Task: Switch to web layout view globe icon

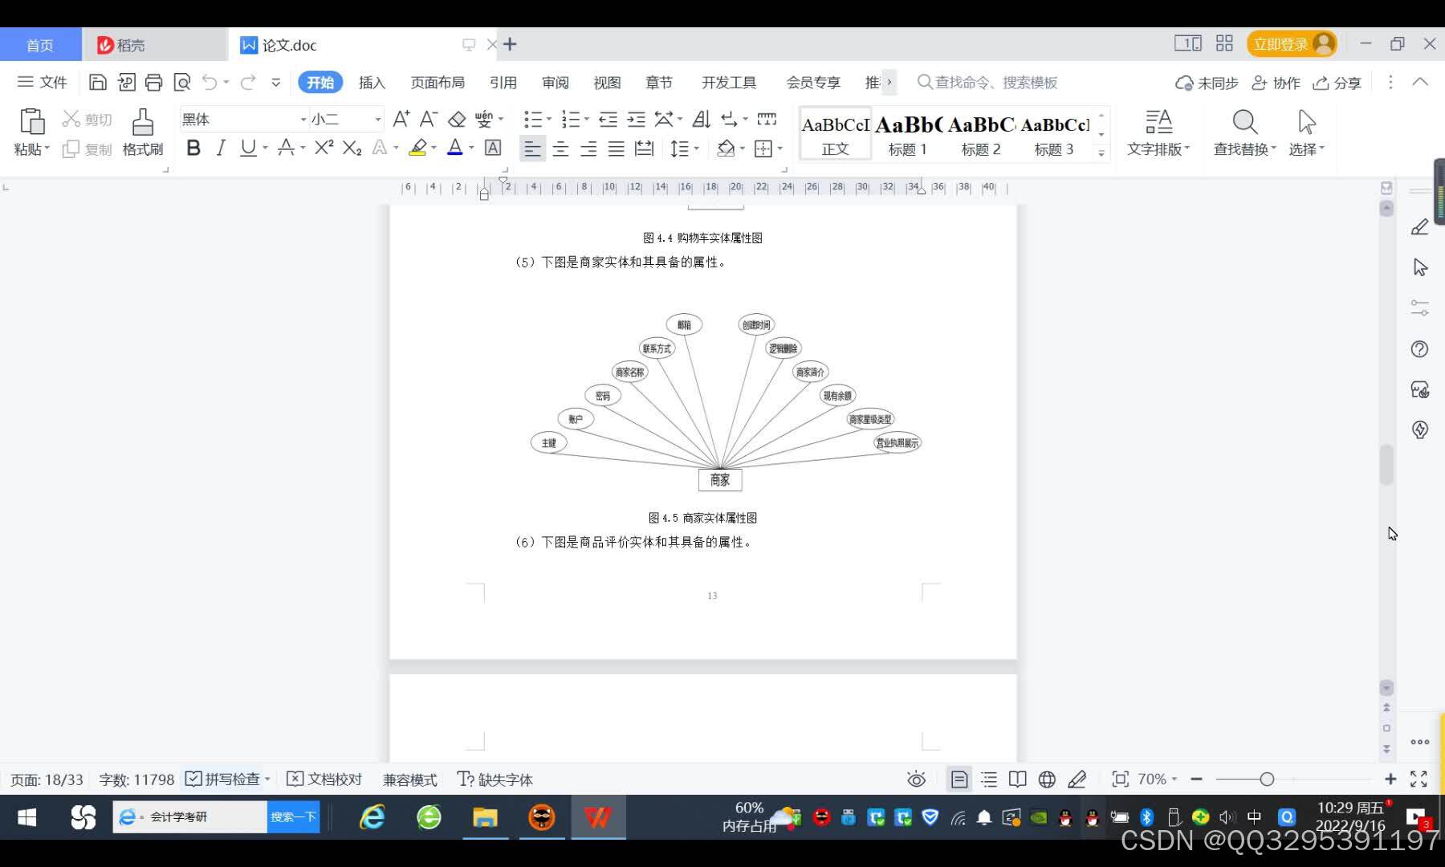Action: (x=1047, y=779)
